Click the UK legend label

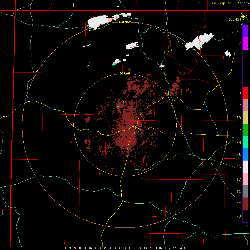click(238, 44)
